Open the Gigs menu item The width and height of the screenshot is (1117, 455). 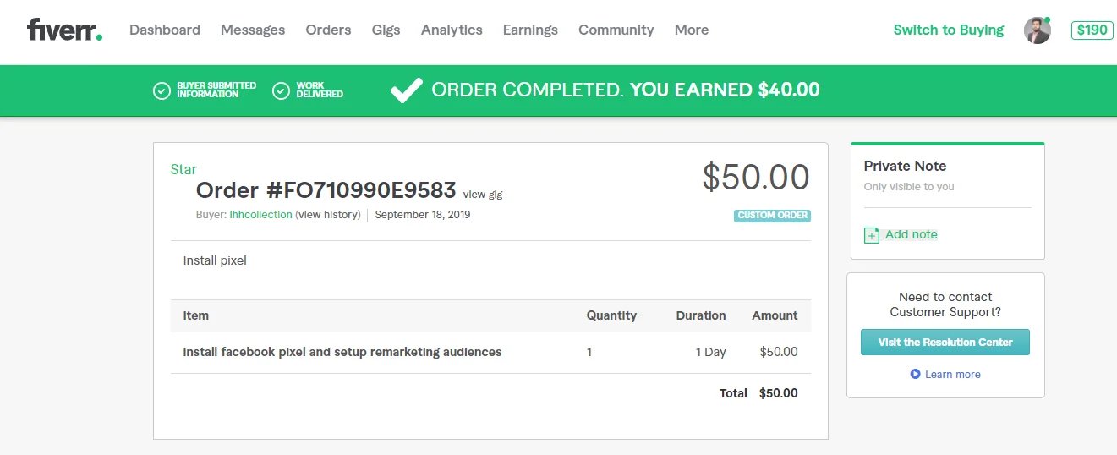[386, 30]
